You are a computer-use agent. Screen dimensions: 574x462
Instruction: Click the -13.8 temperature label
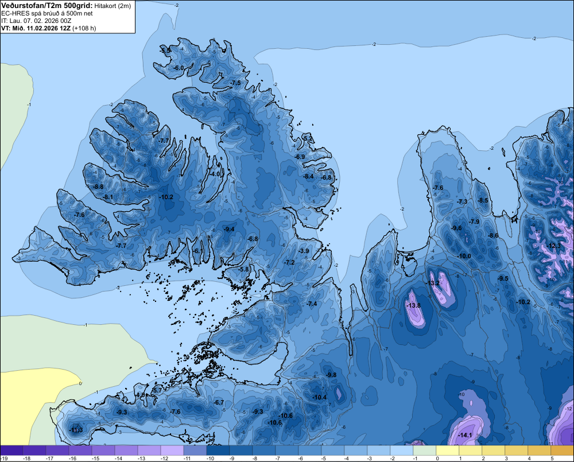[414, 305]
